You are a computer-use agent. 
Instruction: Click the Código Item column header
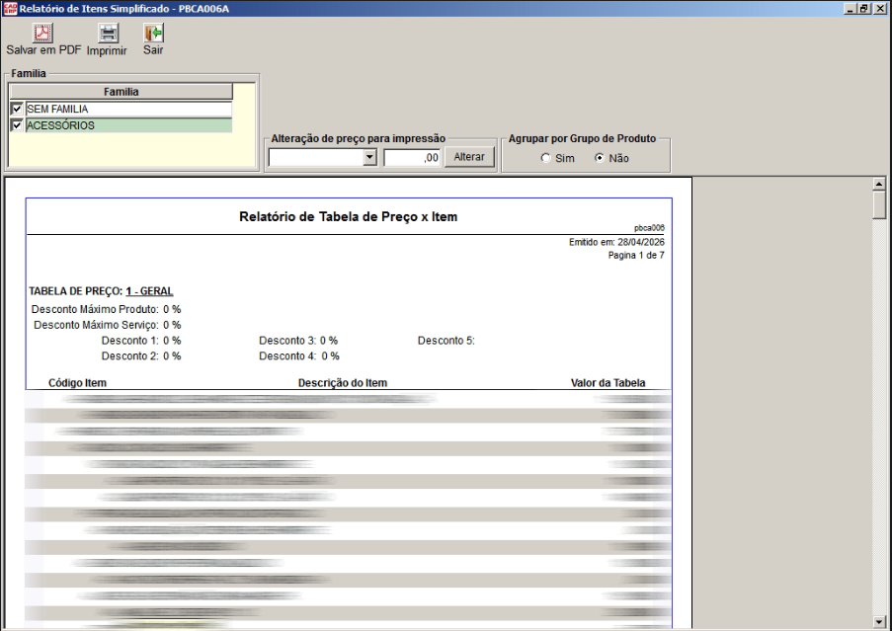pyautogui.click(x=77, y=382)
